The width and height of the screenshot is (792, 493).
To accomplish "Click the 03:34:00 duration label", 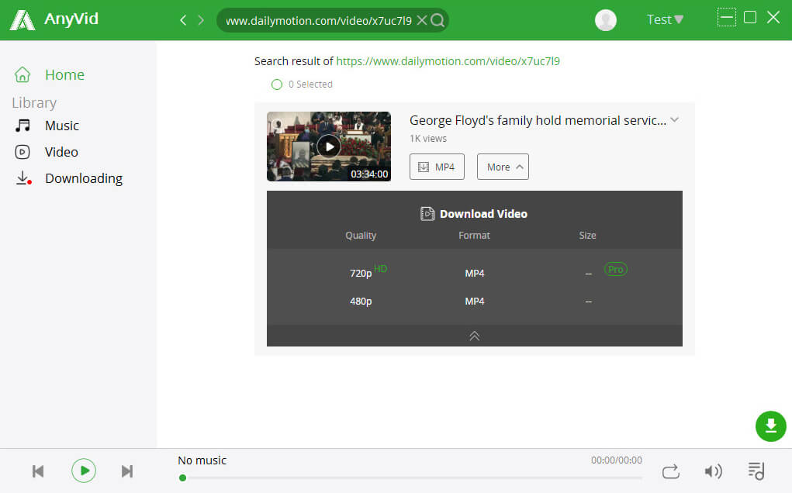I will coord(369,174).
